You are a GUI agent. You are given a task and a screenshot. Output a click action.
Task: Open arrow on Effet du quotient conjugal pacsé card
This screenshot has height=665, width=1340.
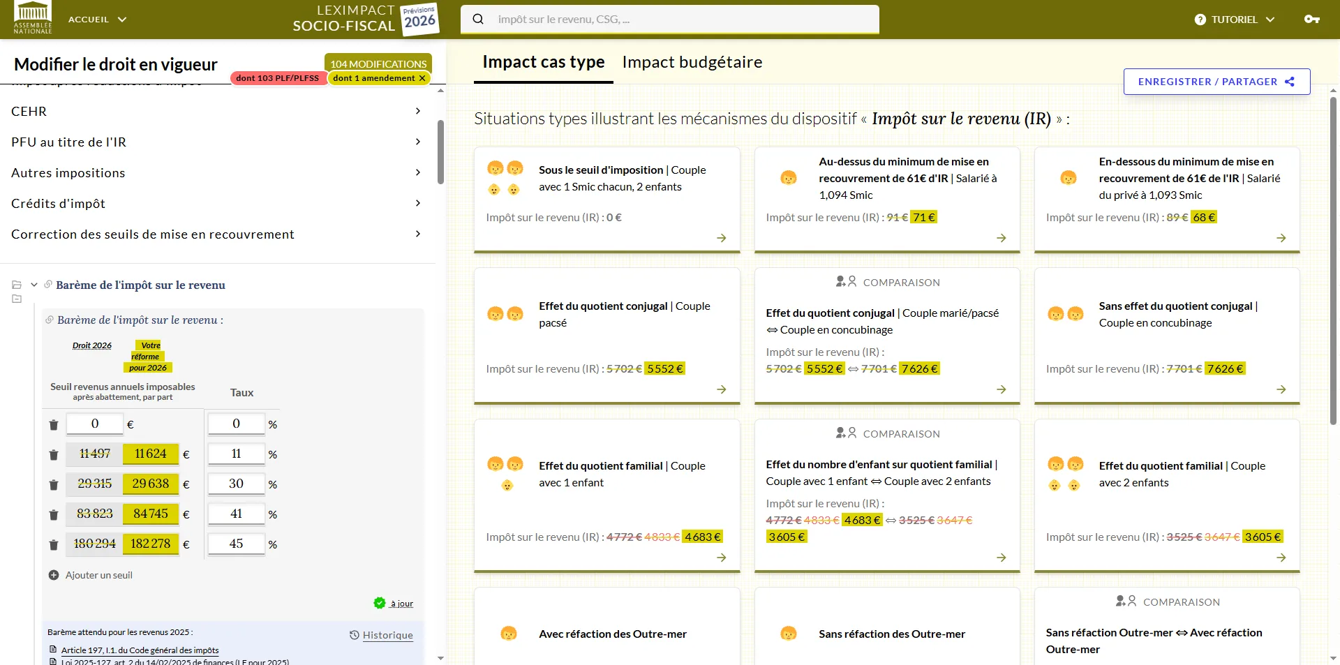[x=721, y=389]
